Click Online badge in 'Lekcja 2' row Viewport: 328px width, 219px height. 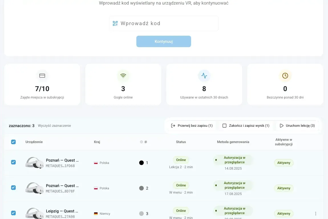pos(181,160)
